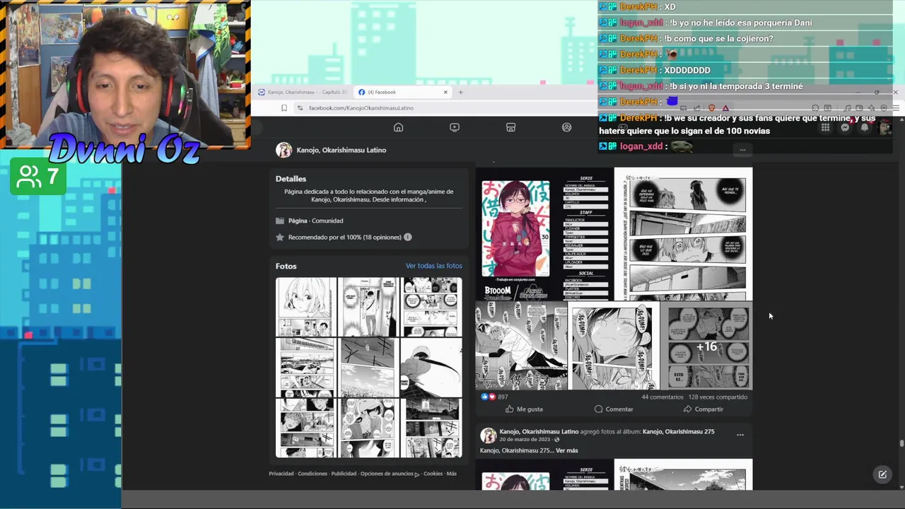Open the manga cover image with red hoodie
The width and height of the screenshot is (905, 509).
tap(516, 229)
